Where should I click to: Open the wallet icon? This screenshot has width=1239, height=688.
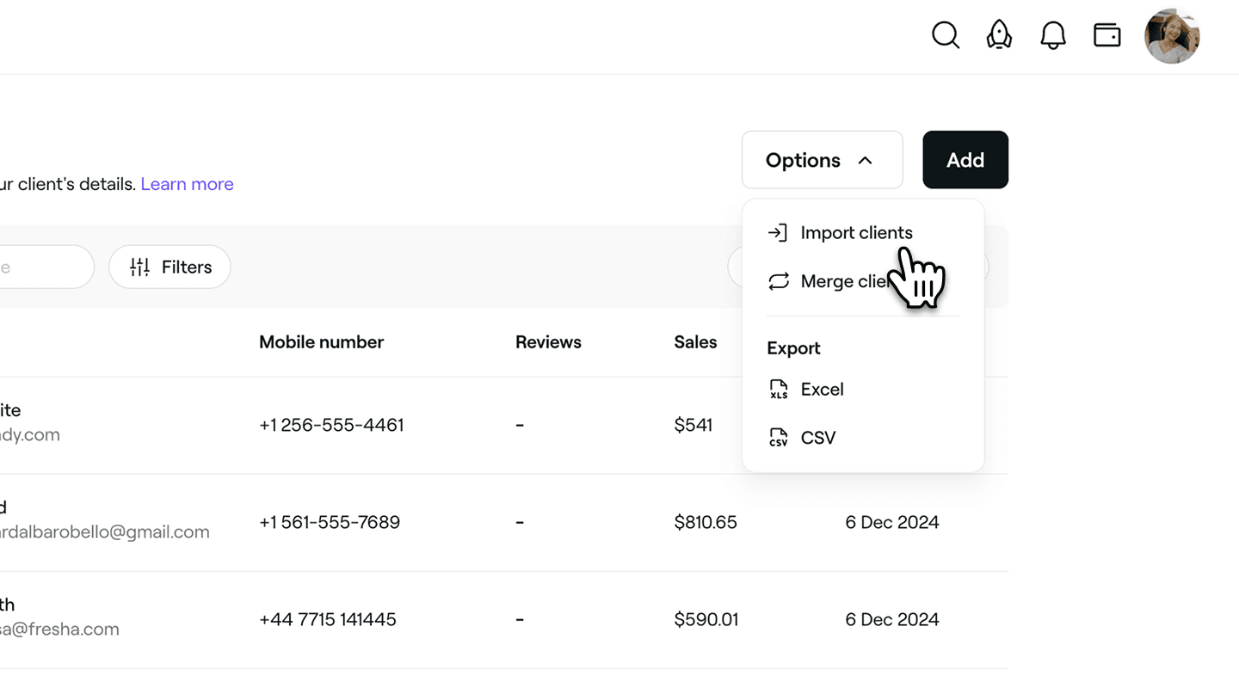pos(1106,35)
